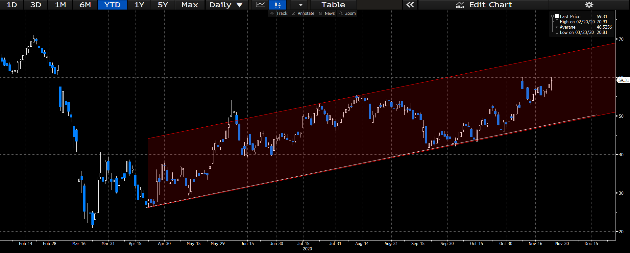Click 'Low on 03/23/20' legend entry
The height and width of the screenshot is (253, 630).
(x=577, y=32)
